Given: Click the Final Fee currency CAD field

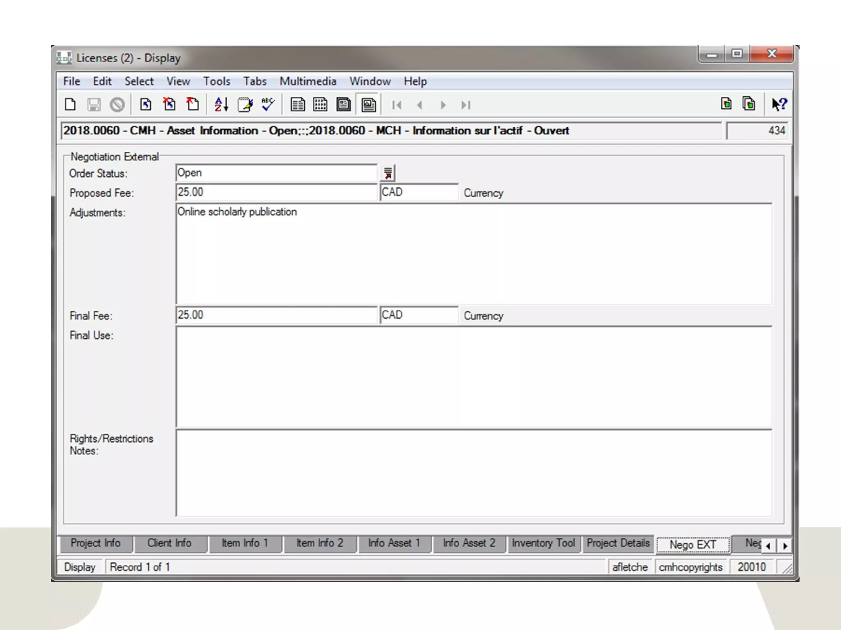Looking at the screenshot, I should 418,315.
